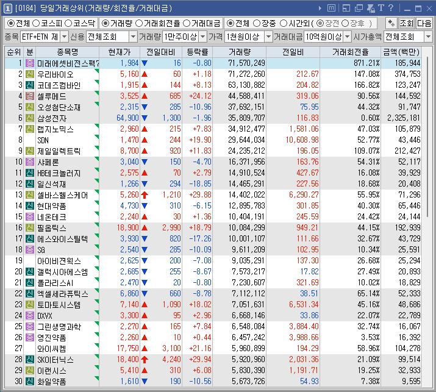
Task: Click the 증 badge on 영진약품 row
Action: tap(30, 338)
